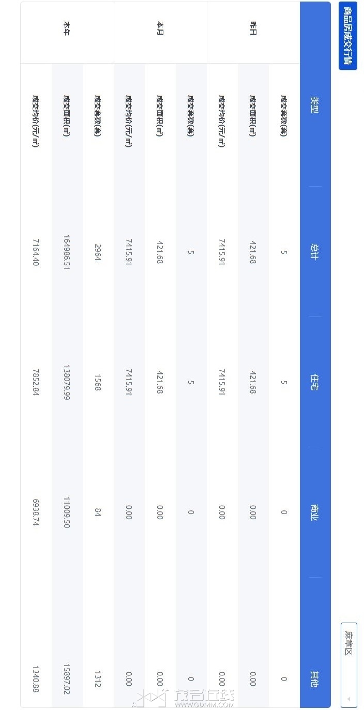Click the 商品房成交行情 blue tab
Viewport: 364px width, 710px height.
click(347, 36)
